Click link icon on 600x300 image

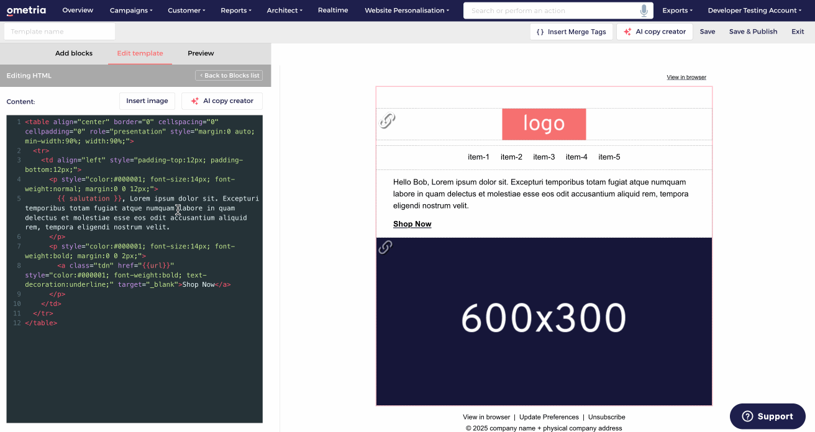click(x=386, y=247)
